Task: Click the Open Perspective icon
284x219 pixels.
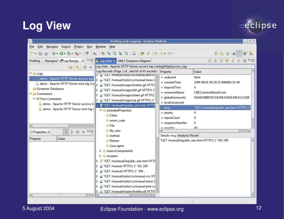Action: pos(216,53)
